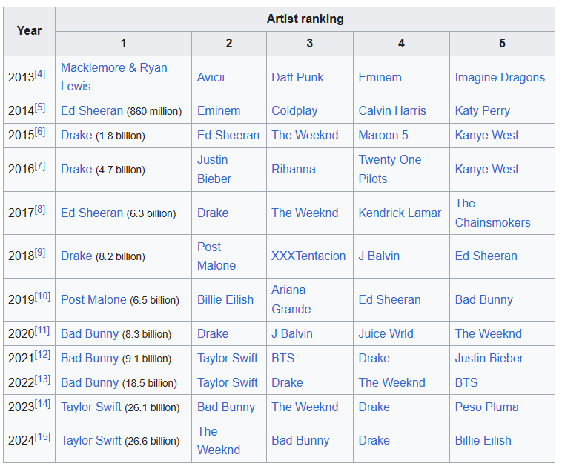This screenshot has width=562, height=466.
Task: Click the Twenty One Pilots link
Action: [390, 169]
